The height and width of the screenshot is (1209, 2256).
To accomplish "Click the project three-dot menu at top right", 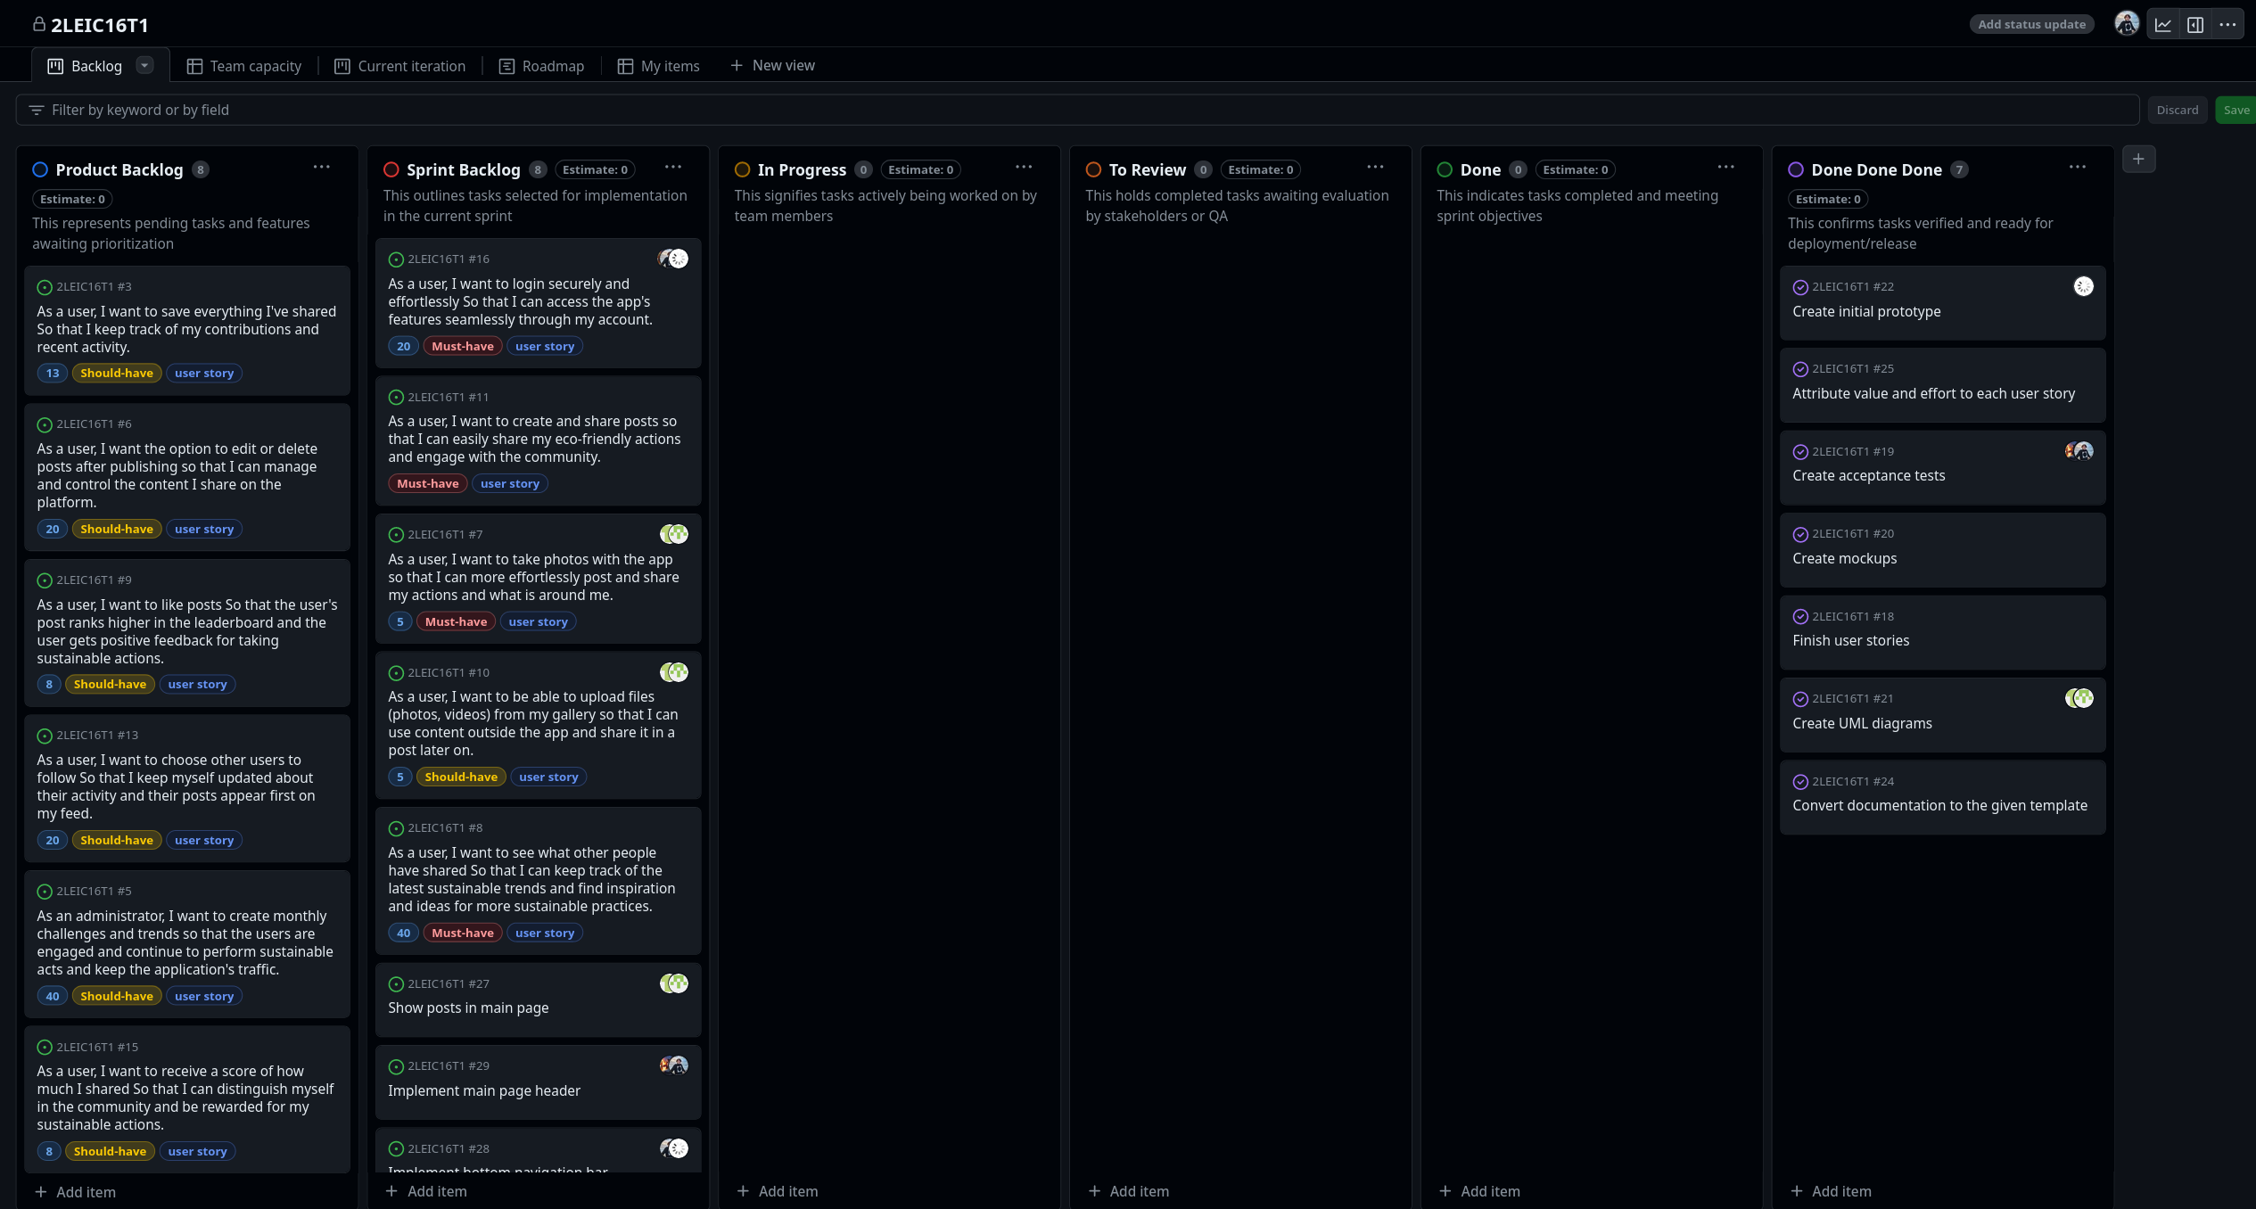I will pyautogui.click(x=2227, y=25).
